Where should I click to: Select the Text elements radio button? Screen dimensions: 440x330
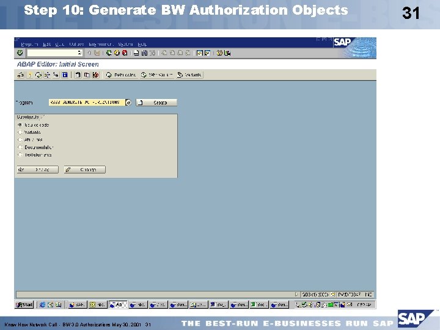tap(20, 155)
